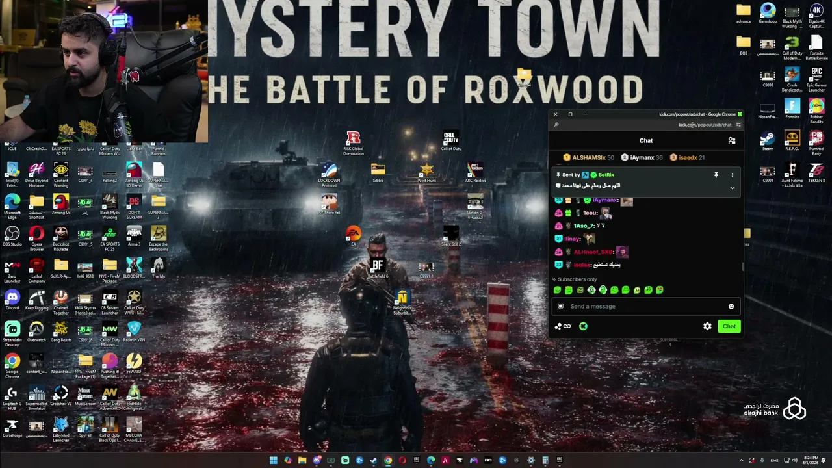Launch OBS Studio from the desktop
Image resolution: width=832 pixels, height=468 pixels.
pyautogui.click(x=12, y=236)
